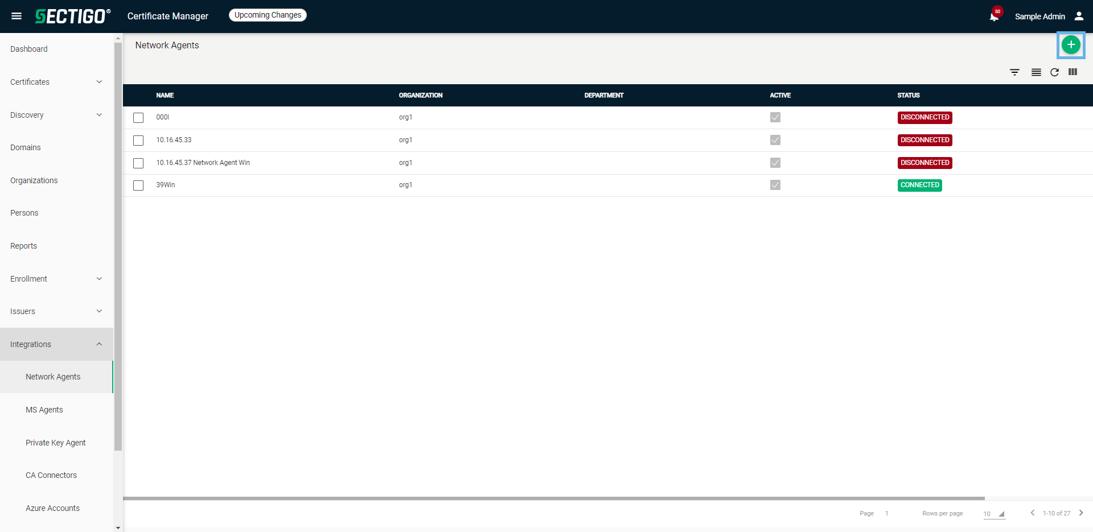Click DISCONNECTED badge in 000l row
This screenshot has height=532, width=1093.
click(x=925, y=117)
